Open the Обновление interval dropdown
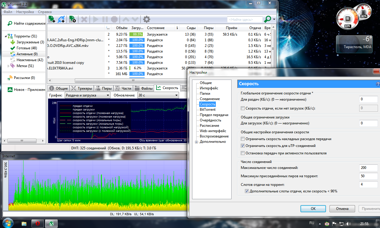This screenshot has width=380, height=228. click(158, 95)
